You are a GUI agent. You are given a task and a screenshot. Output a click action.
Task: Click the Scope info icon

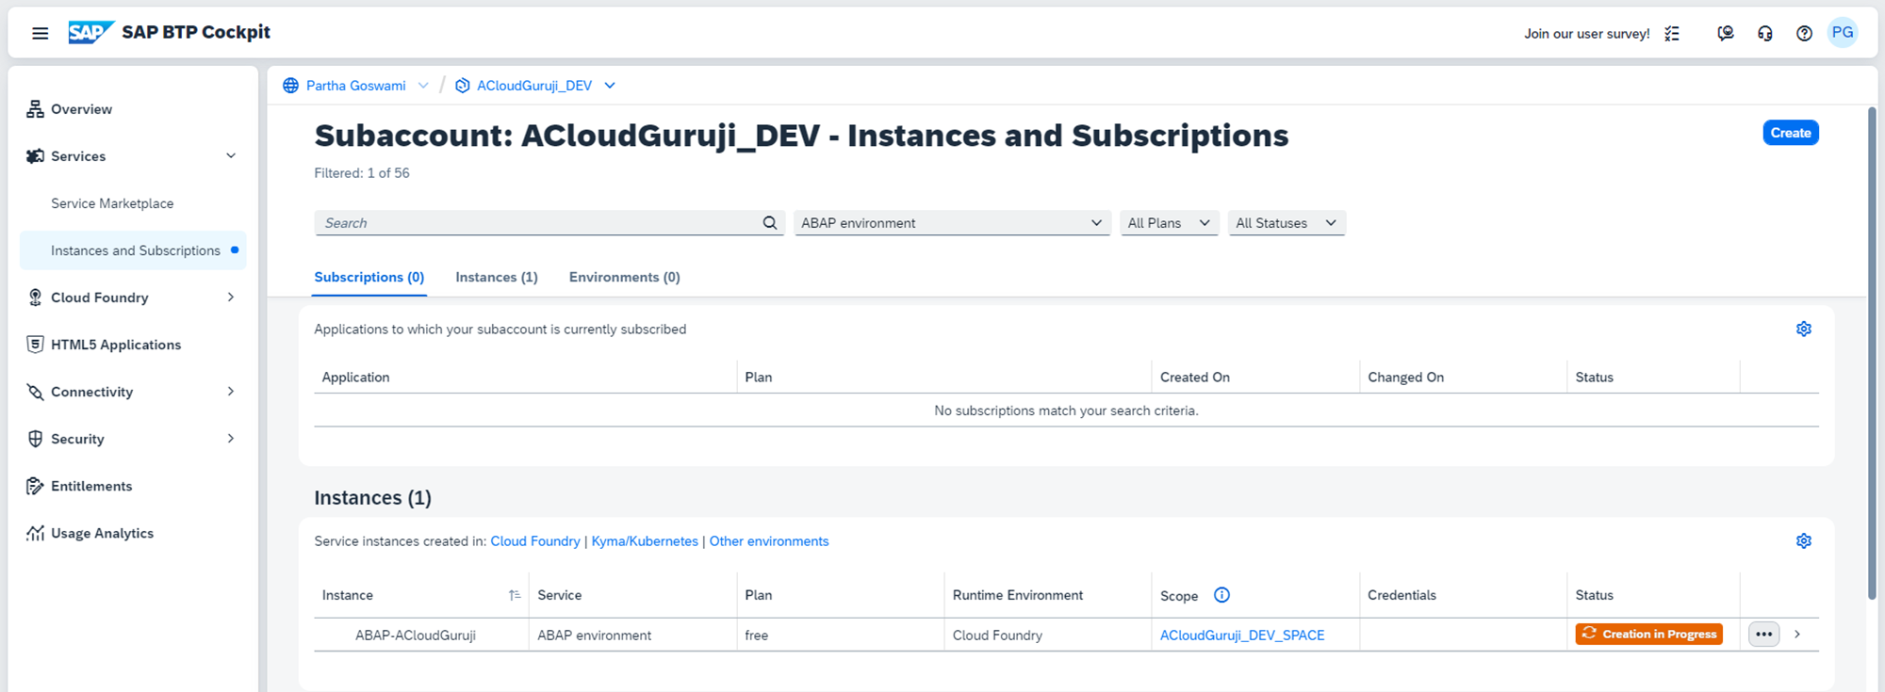click(x=1221, y=595)
